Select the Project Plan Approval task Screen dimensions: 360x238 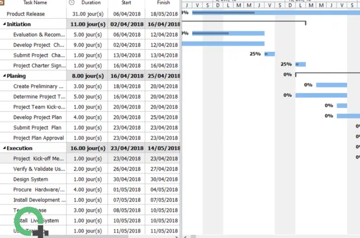point(38,138)
